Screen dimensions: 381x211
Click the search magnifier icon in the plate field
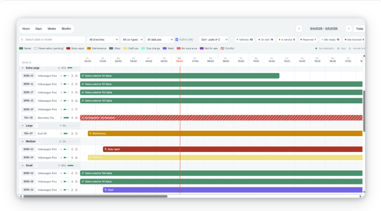(x=22, y=39)
